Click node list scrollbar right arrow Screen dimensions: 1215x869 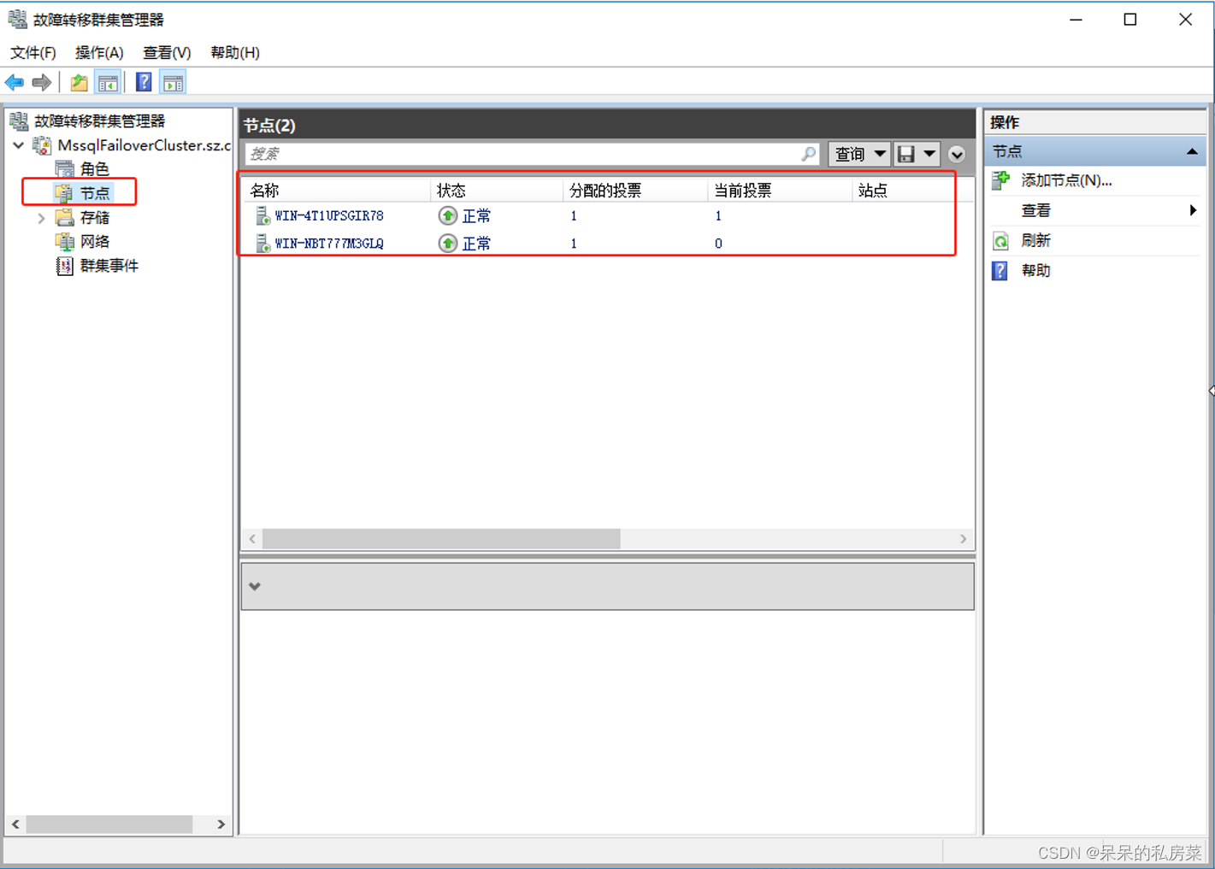point(963,539)
